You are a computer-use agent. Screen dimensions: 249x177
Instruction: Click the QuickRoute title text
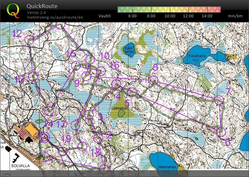(42, 6)
